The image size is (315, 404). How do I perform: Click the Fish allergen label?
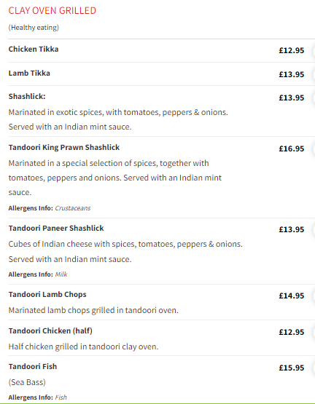click(x=61, y=397)
